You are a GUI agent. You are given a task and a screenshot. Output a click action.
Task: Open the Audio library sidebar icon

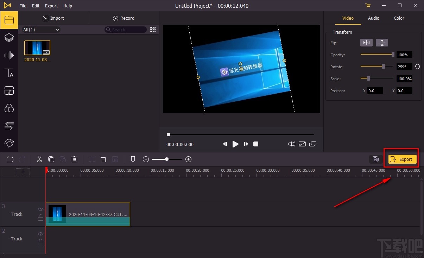pyautogui.click(x=9, y=55)
